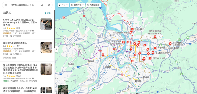Image resolution: width=197 pixels, height=94 pixels.
Task: Open the 櫻花整體廚房 台北松山八德店 result
Action: pyautogui.click(x=27, y=89)
